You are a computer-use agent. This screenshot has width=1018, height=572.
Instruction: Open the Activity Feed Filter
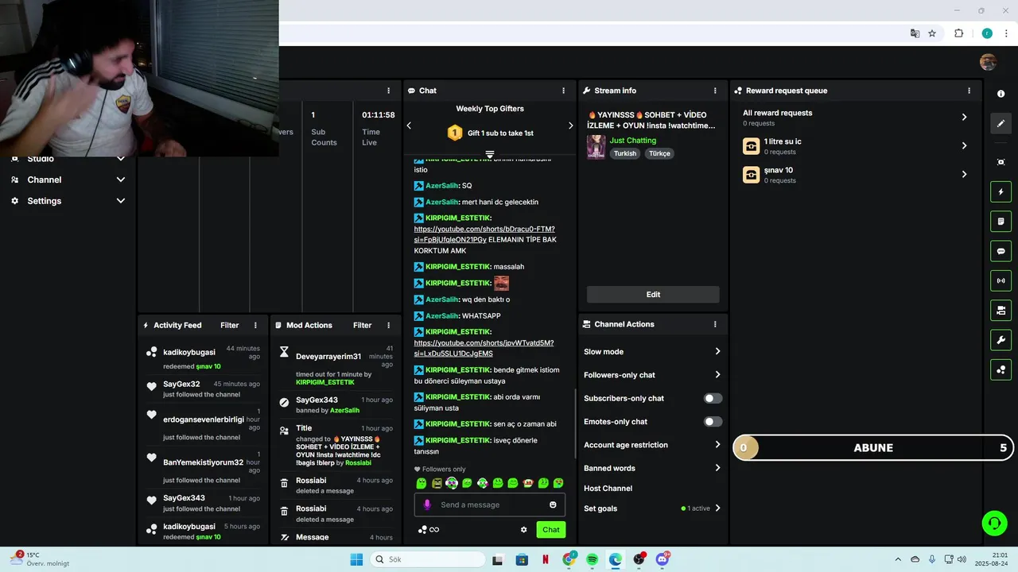pyautogui.click(x=229, y=325)
